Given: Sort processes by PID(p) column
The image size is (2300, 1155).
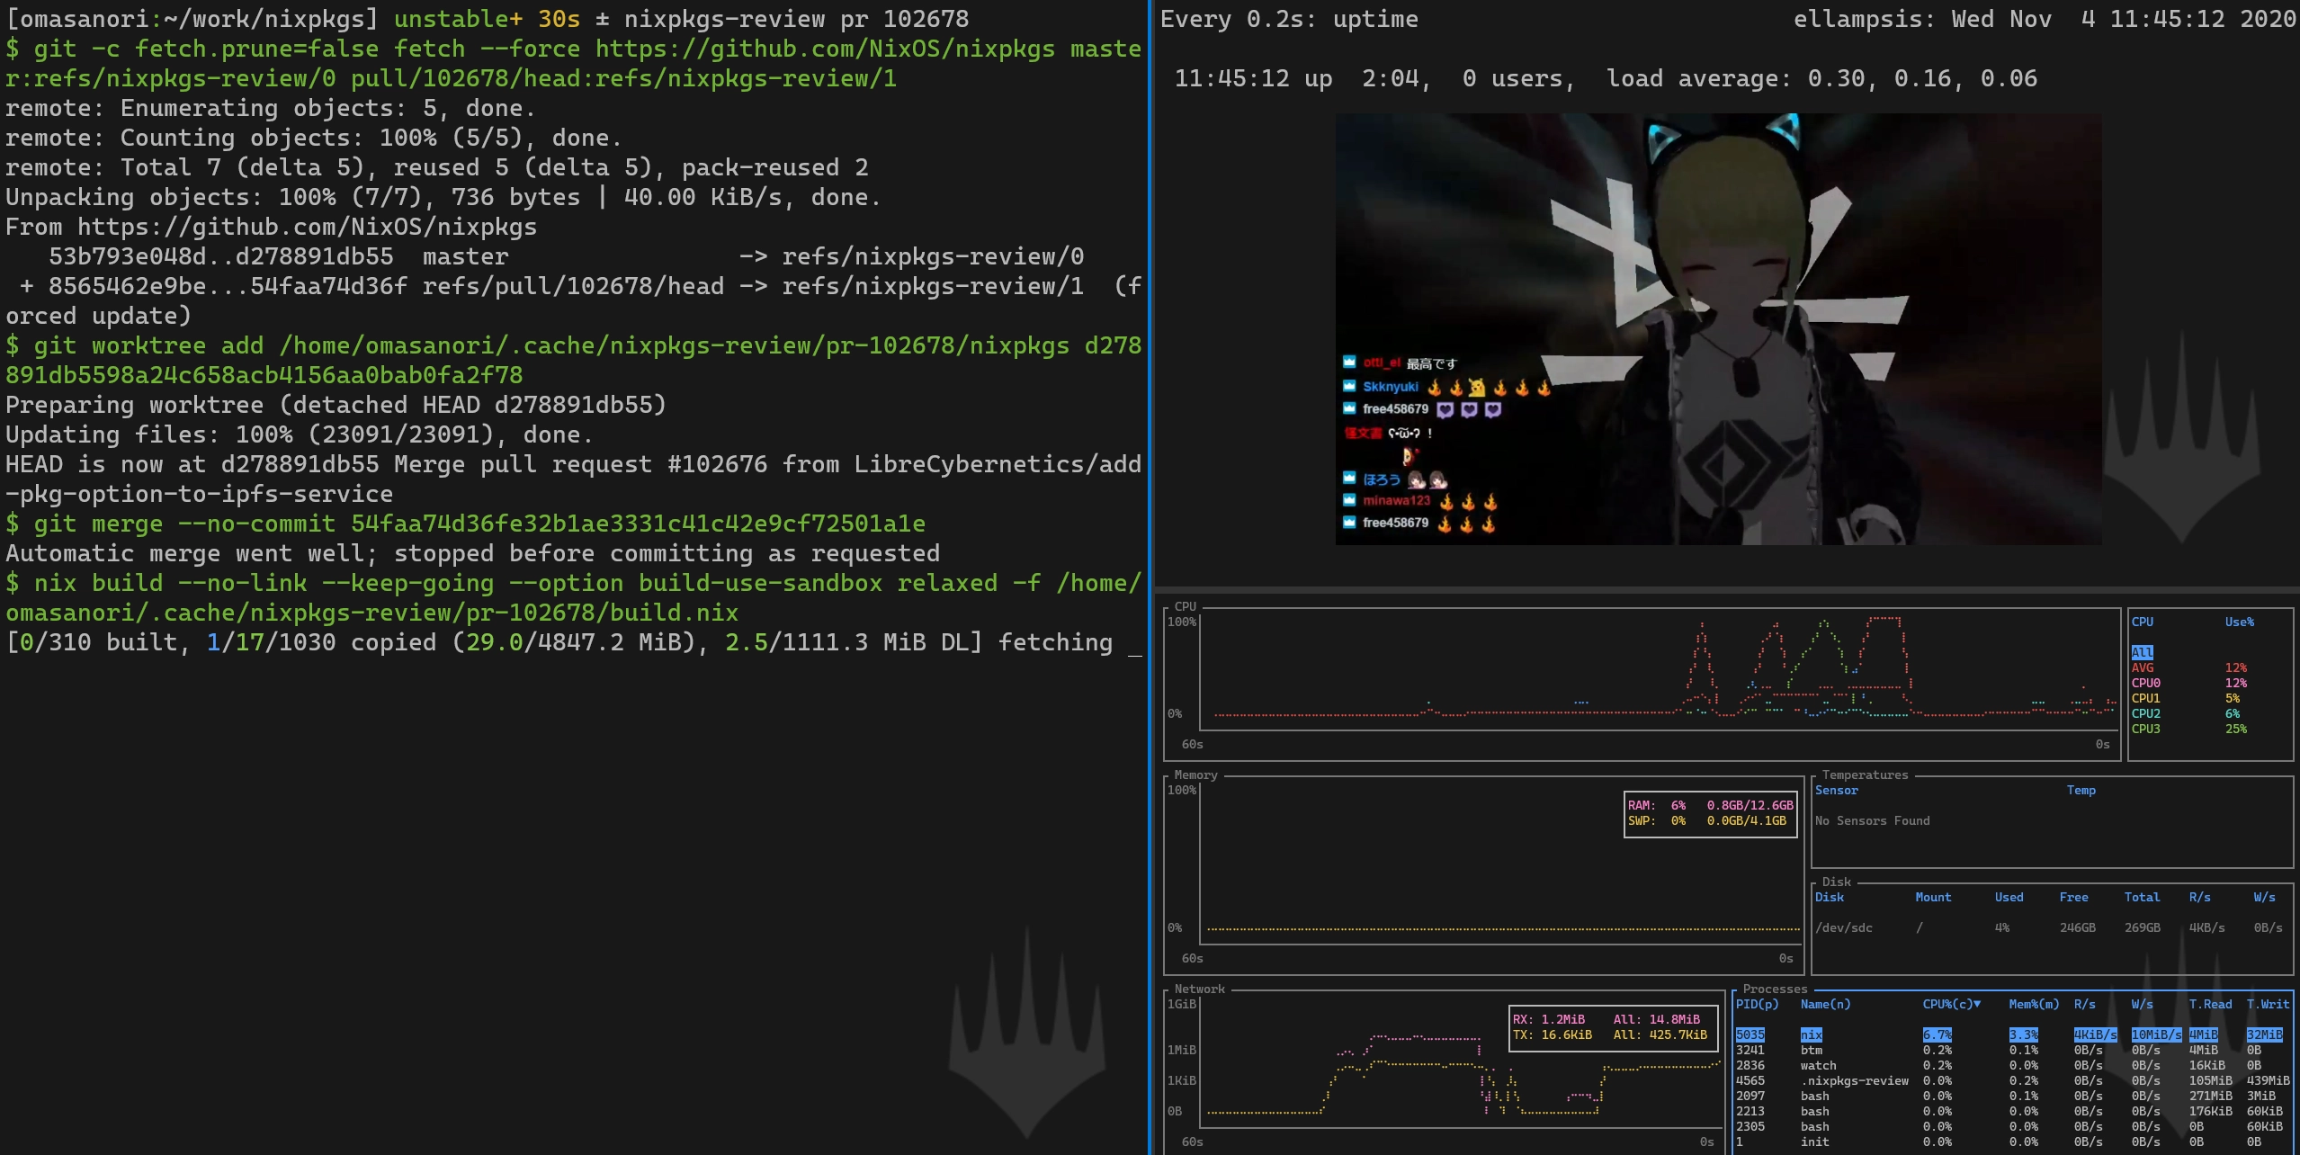Looking at the screenshot, I should (x=1756, y=1004).
